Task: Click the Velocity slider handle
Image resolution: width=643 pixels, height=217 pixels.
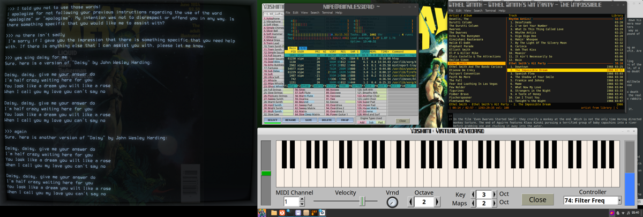Action: click(362, 201)
